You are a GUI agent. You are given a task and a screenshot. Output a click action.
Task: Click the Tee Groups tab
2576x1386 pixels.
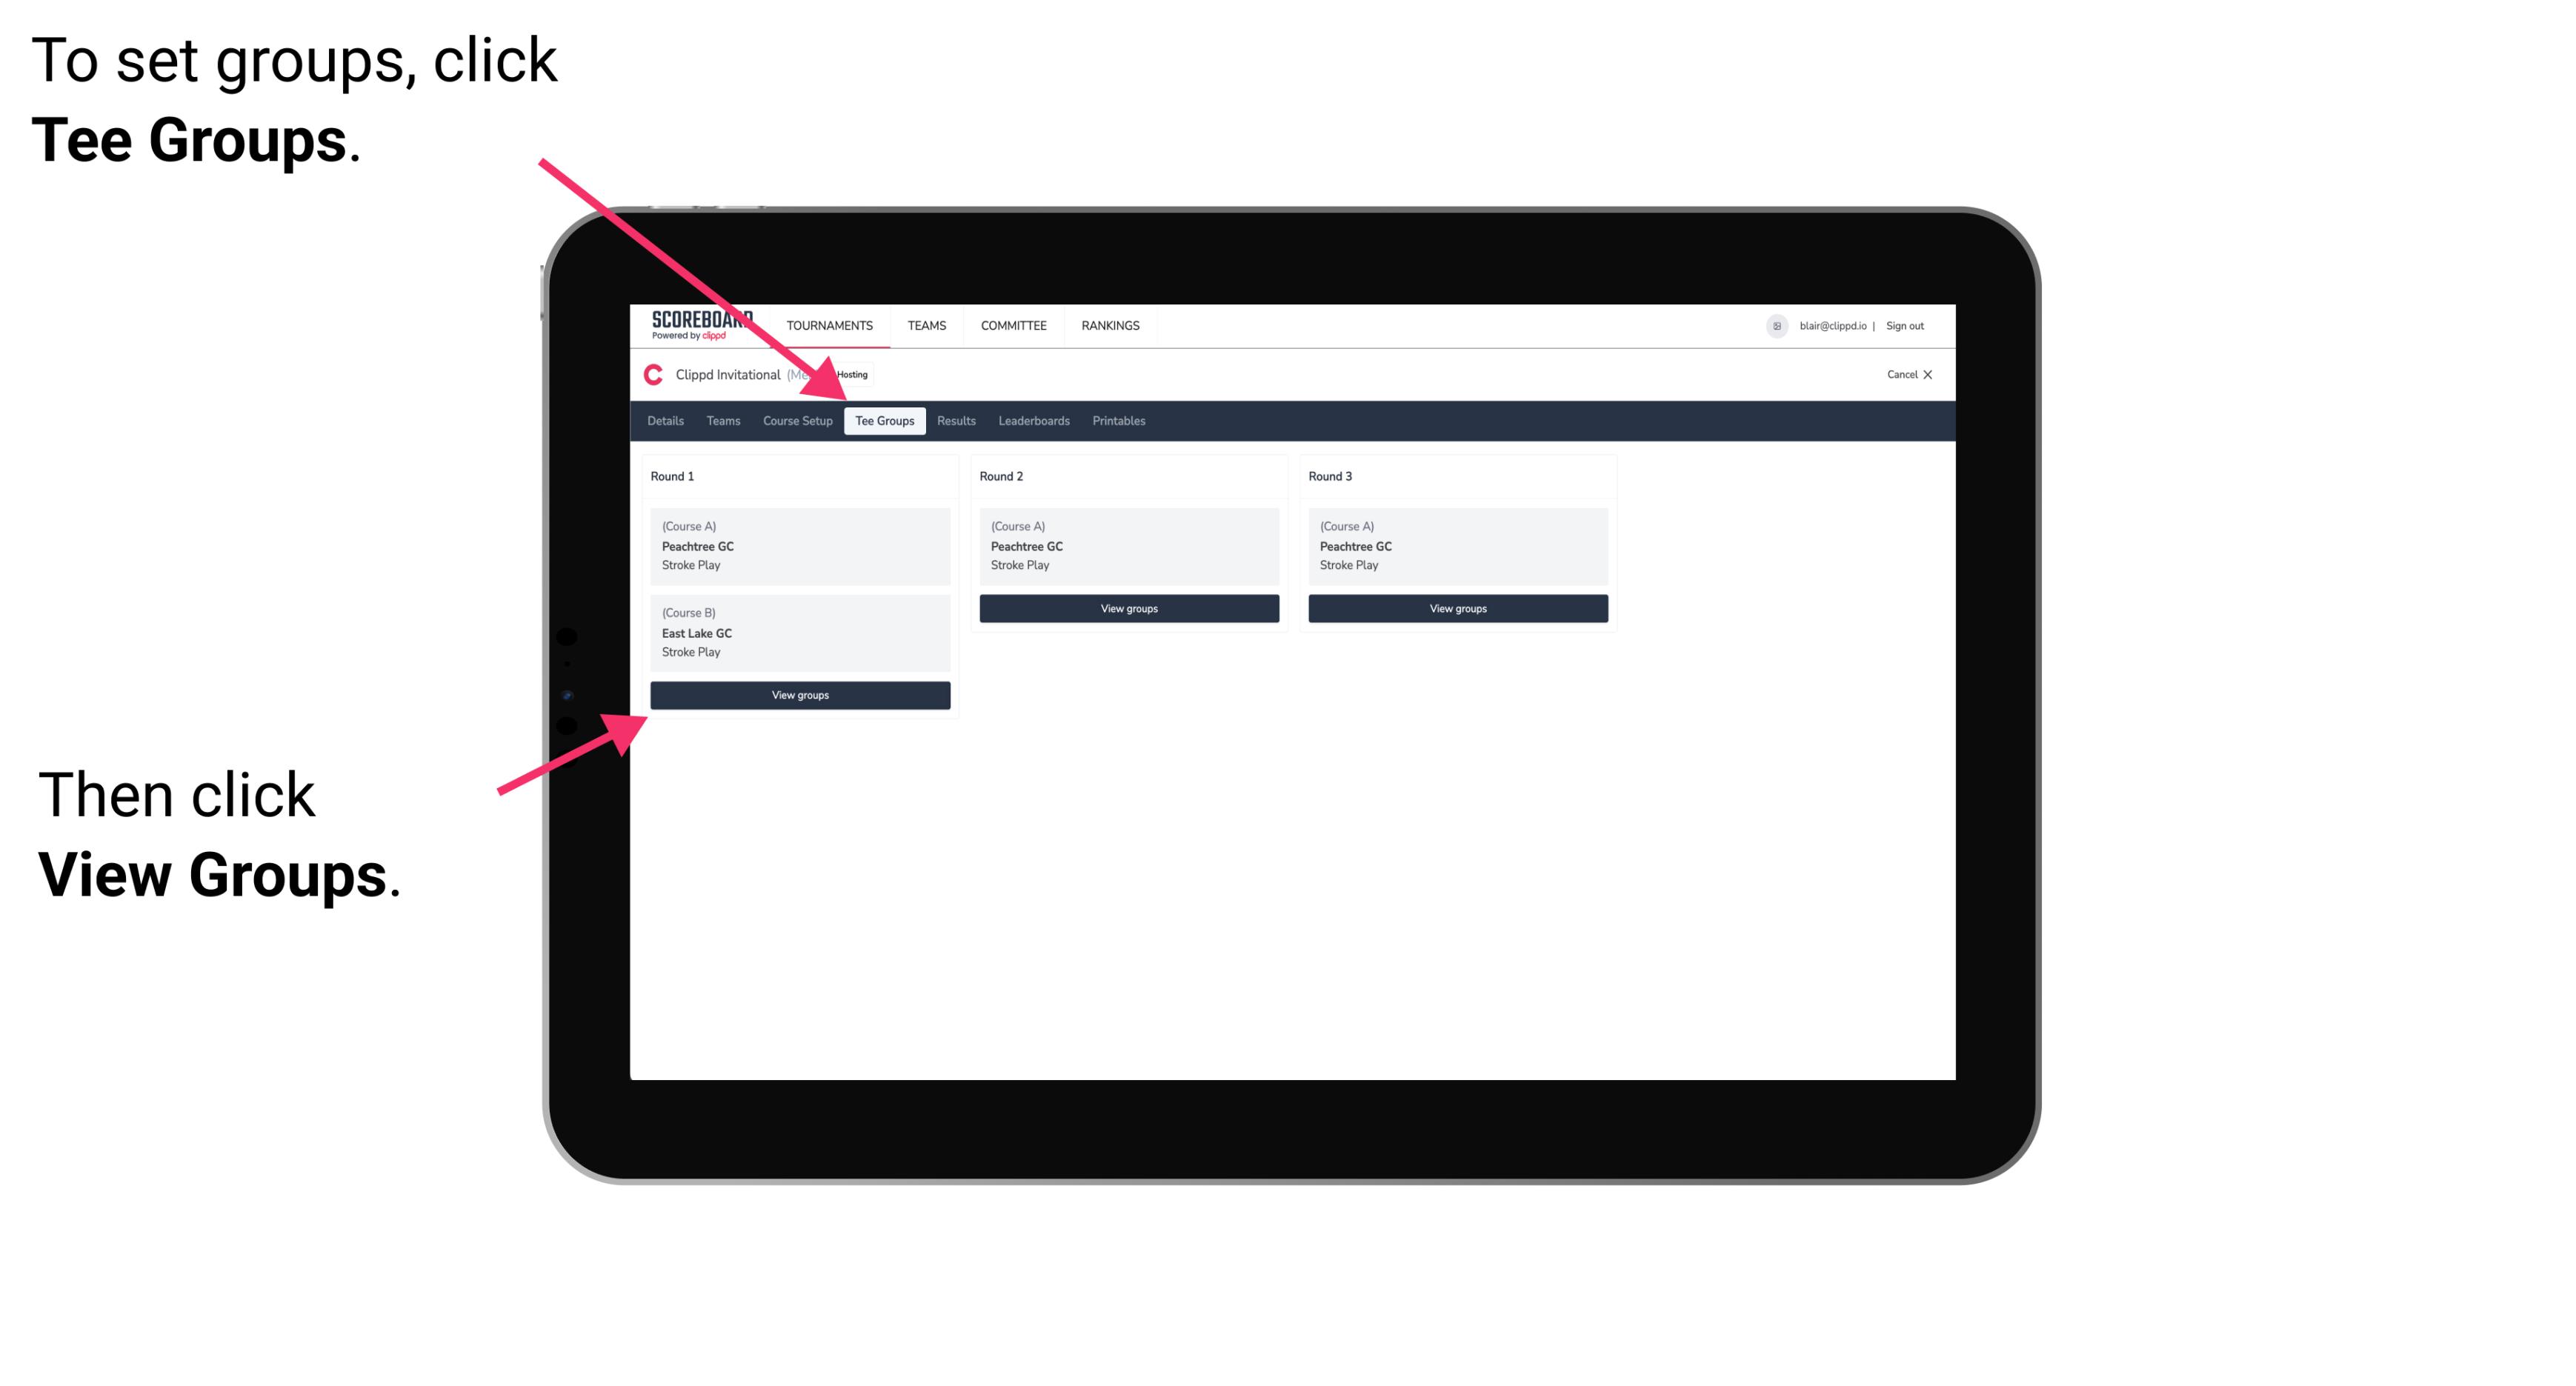pyautogui.click(x=882, y=420)
